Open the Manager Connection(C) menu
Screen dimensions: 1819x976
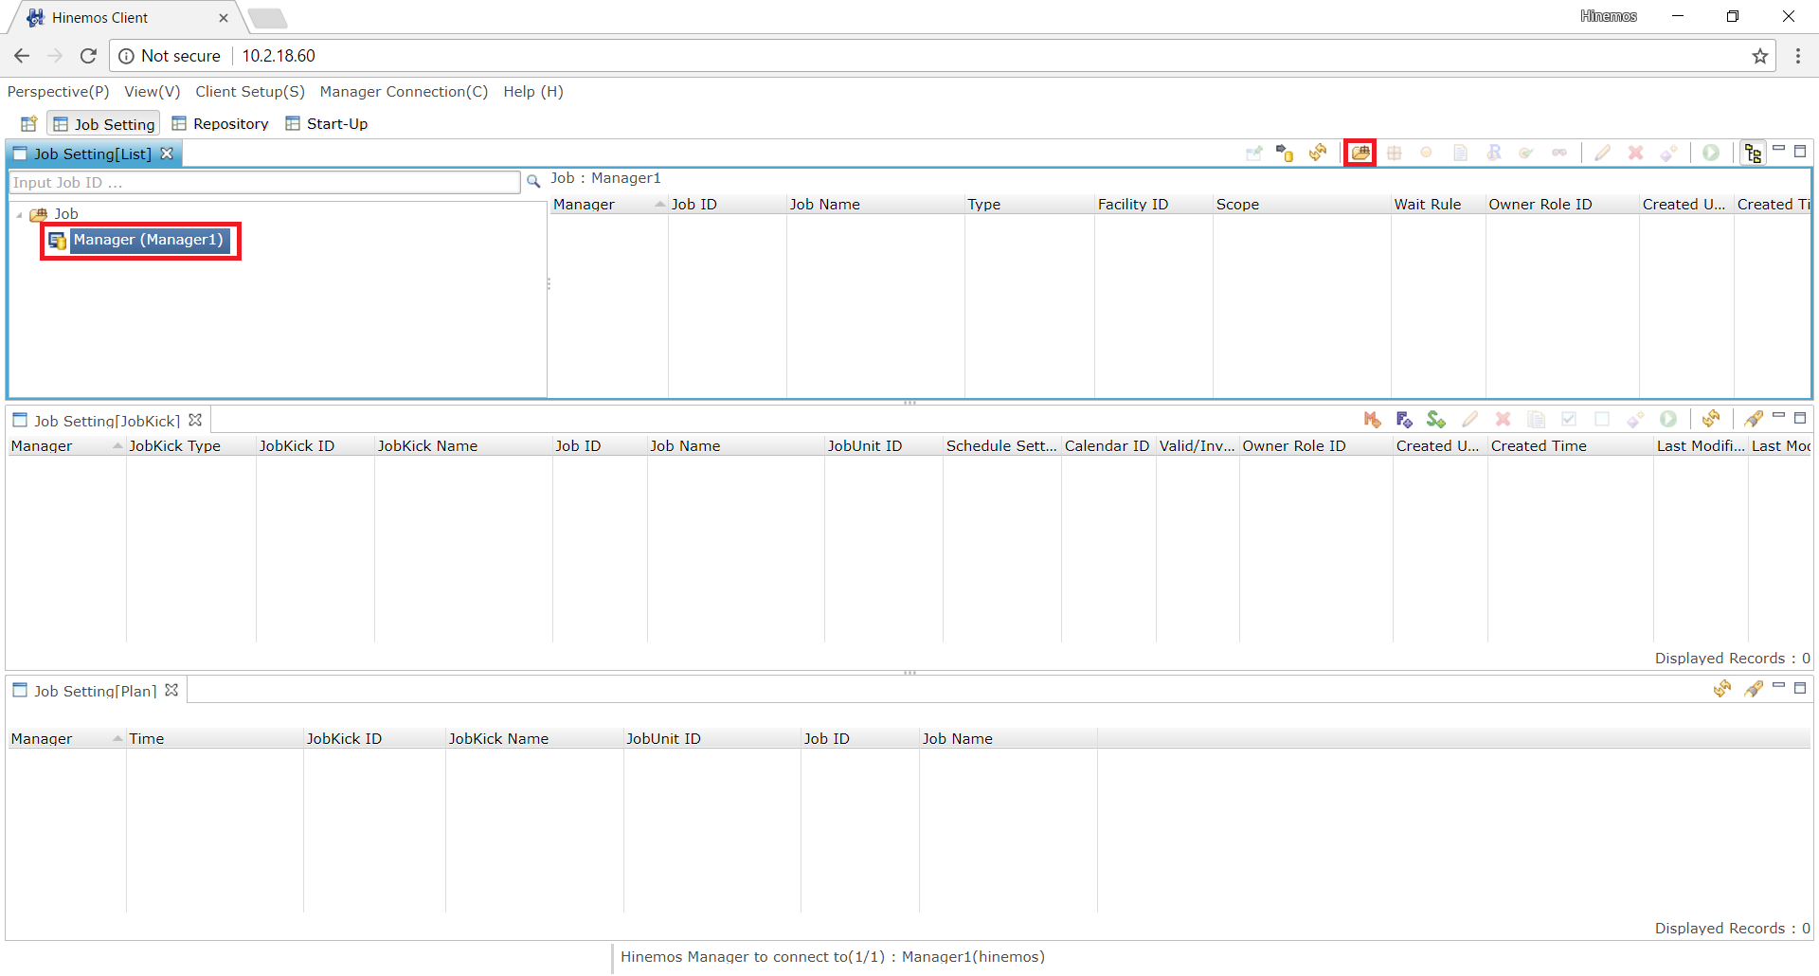[x=404, y=92]
